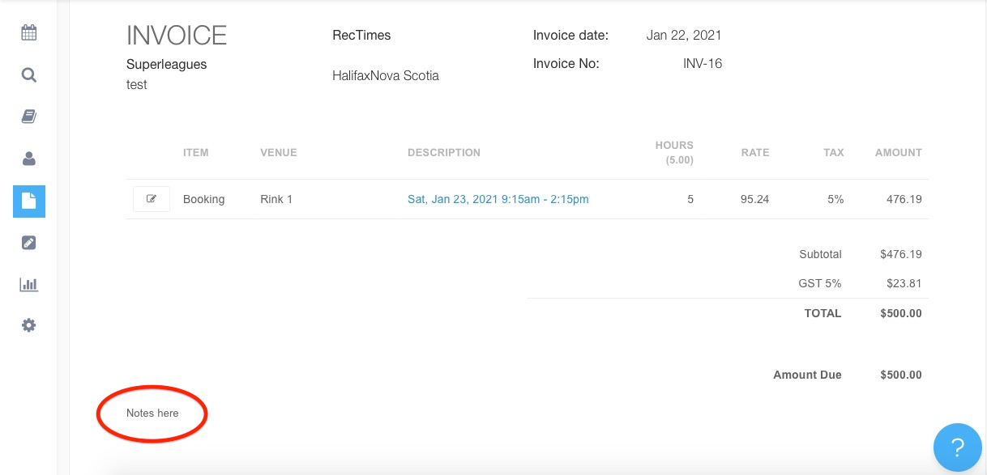This screenshot has height=475, width=987.
Task: Select the highlighted invoices document icon
Action: (x=29, y=201)
